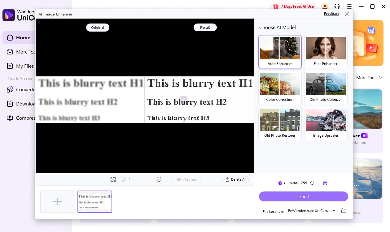390x232 pixels.
Task: Open Downloader from Quick Access
Action: (x=21, y=104)
